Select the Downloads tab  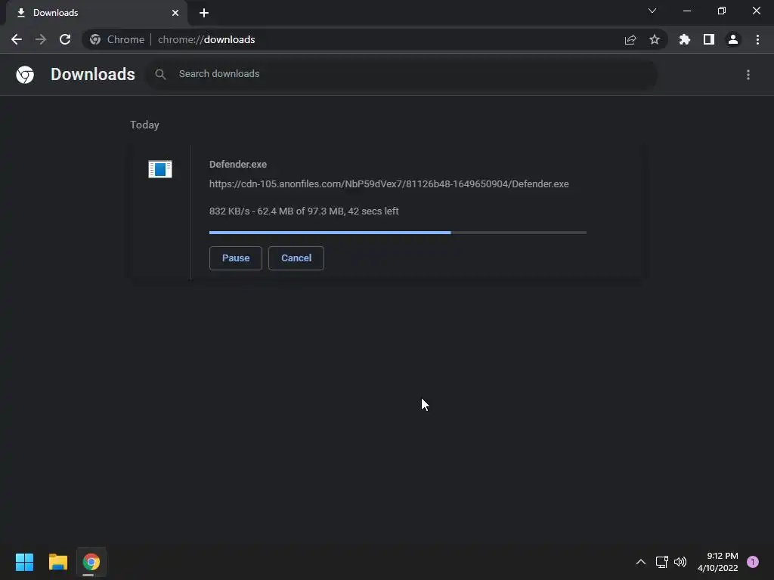[x=97, y=13]
